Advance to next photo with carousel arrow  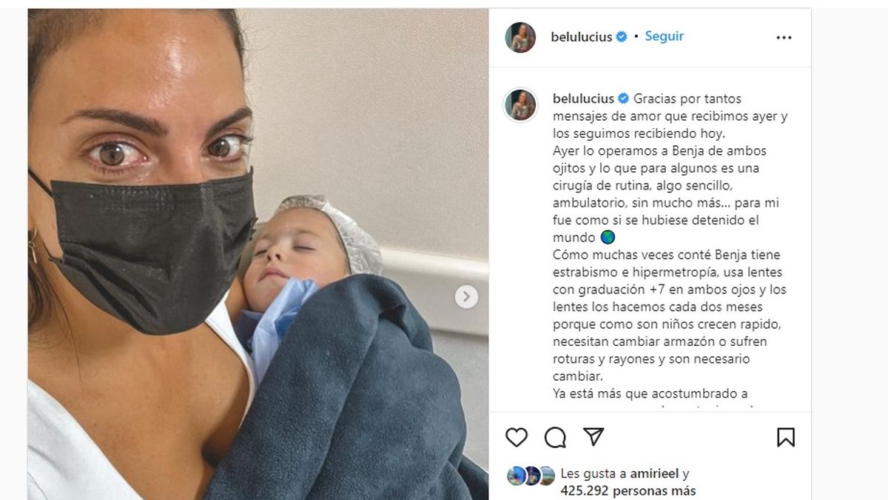tap(466, 297)
